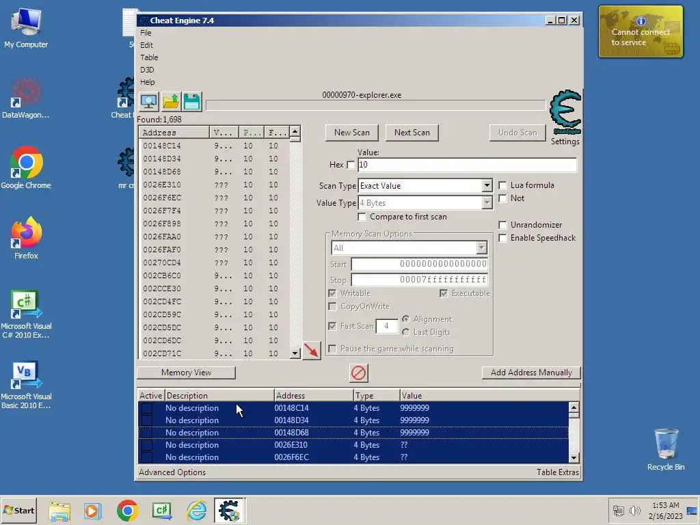This screenshot has width=700, height=525.
Task: Toggle the Hex checkbox
Action: click(351, 165)
